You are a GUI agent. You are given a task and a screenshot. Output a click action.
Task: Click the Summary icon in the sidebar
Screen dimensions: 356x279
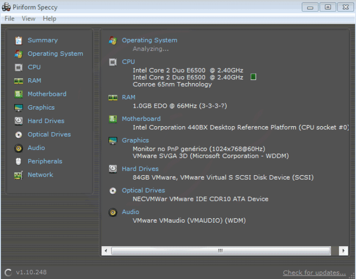pyautogui.click(x=19, y=41)
